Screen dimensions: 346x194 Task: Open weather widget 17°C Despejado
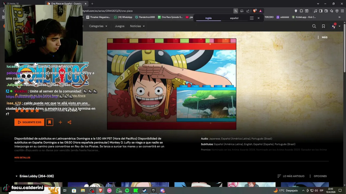285,190
